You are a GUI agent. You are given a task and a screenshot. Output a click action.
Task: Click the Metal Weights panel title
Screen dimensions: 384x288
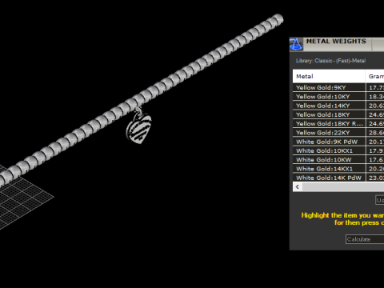(336, 42)
